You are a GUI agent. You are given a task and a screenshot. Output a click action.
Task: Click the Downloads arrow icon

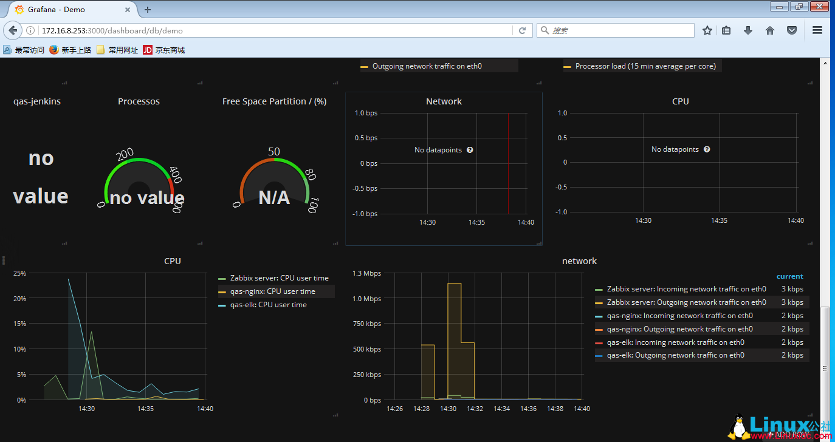point(748,30)
